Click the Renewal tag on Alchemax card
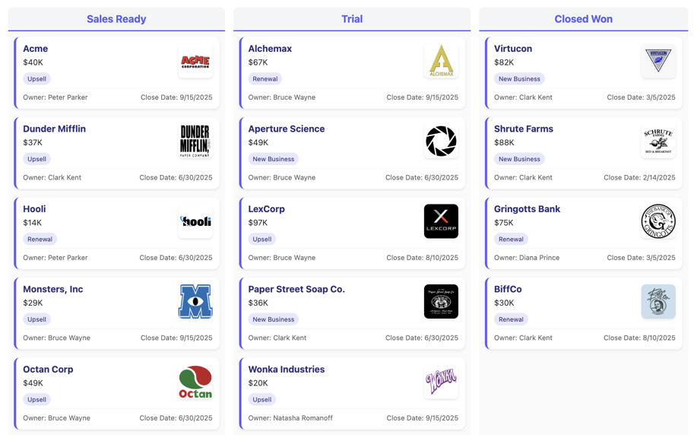This screenshot has width=694, height=435. point(265,79)
